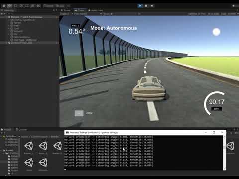Toggle Maximize On Play

[x=197, y=14]
